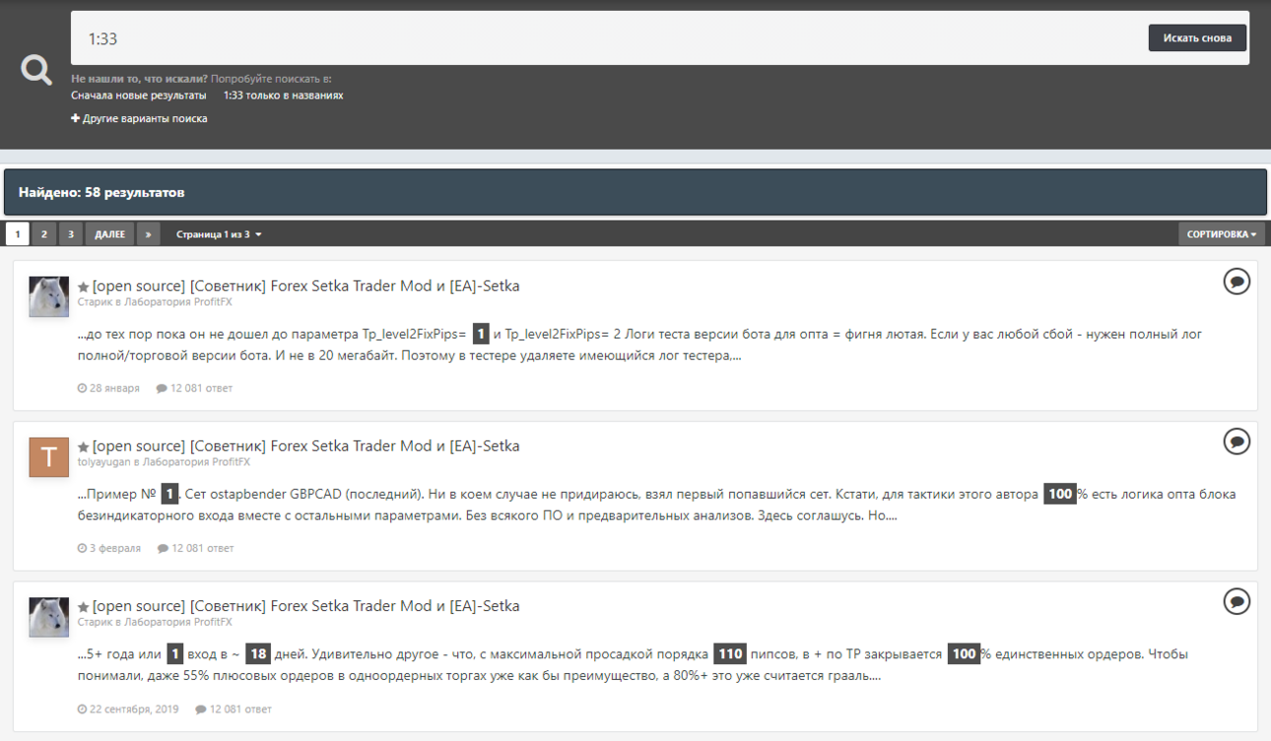Click the Искать снова button
The height and width of the screenshot is (741, 1271).
(1197, 38)
